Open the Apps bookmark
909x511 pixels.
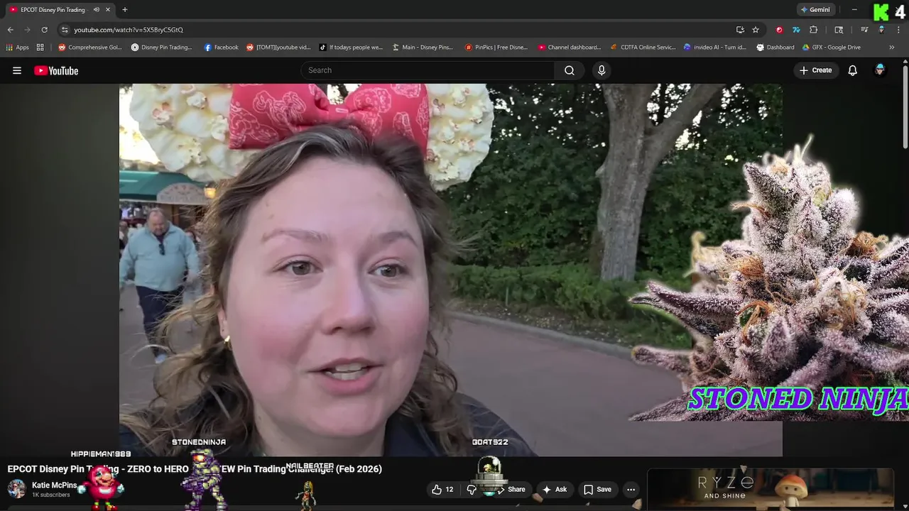pos(17,48)
